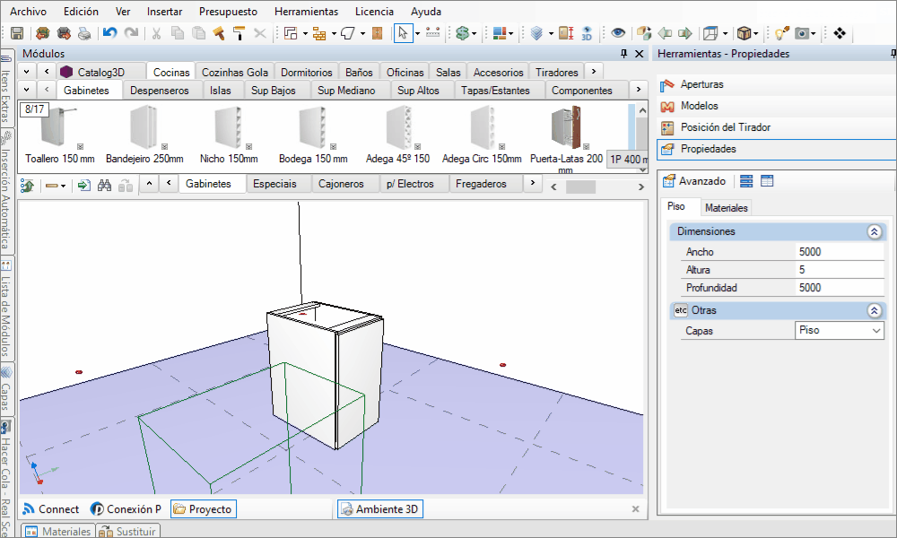Select the Puerta-Latas 200 mm module thumbnail
Image resolution: width=897 pixels, height=538 pixels.
pyautogui.click(x=566, y=139)
